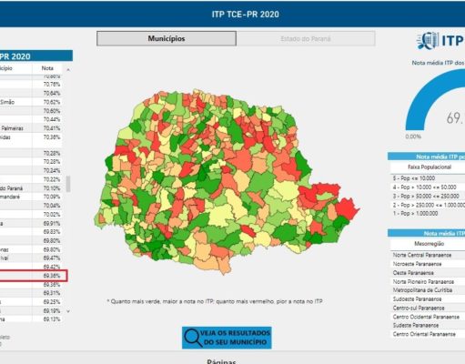This screenshot has width=465, height=364.
Task: Select the row with score 69.91%
Action: [31, 223]
